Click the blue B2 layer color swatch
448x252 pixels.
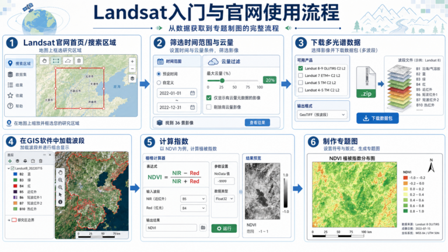tap(15, 174)
